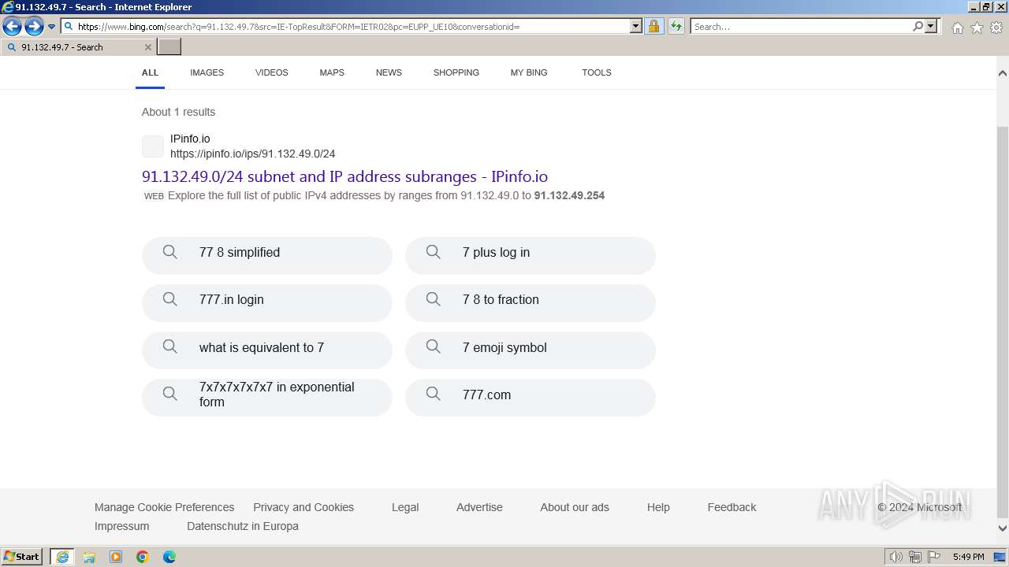Search related '7 emoji symbol'
The image size is (1009, 567).
coord(531,350)
